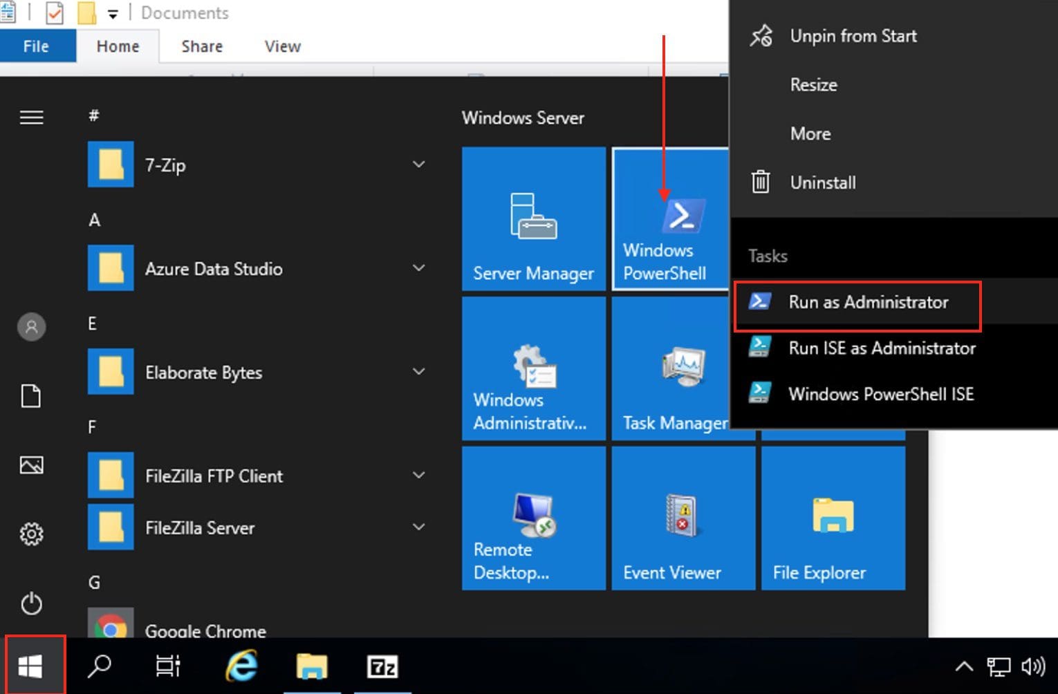Viewport: 1058px width, 694px height.
Task: Open the File Explorer tile
Action: tap(833, 518)
